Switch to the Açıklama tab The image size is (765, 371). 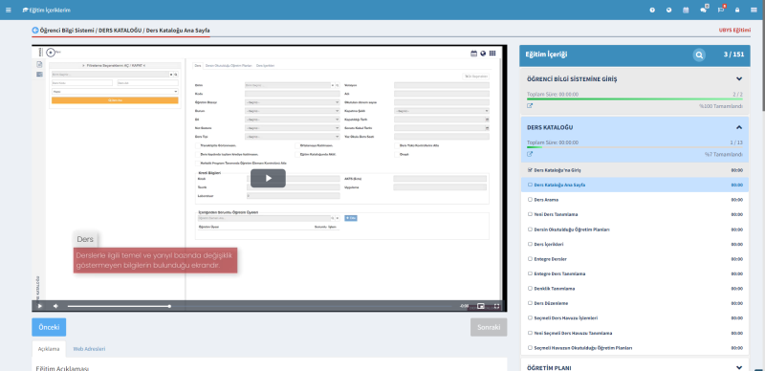click(49, 349)
